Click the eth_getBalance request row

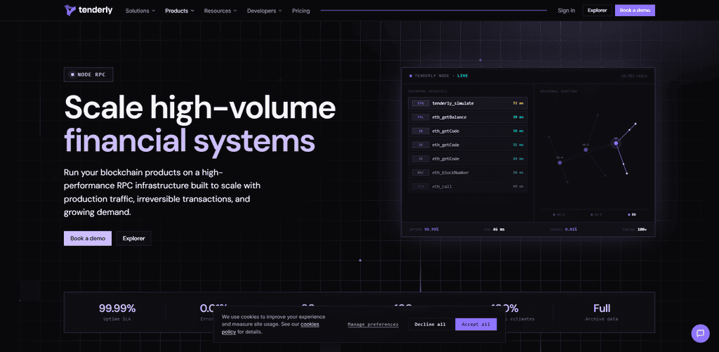[x=468, y=117]
